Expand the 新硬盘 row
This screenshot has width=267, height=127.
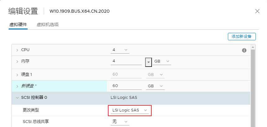(17, 86)
